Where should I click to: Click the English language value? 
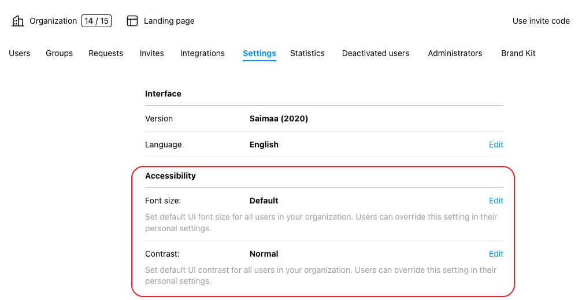(264, 145)
